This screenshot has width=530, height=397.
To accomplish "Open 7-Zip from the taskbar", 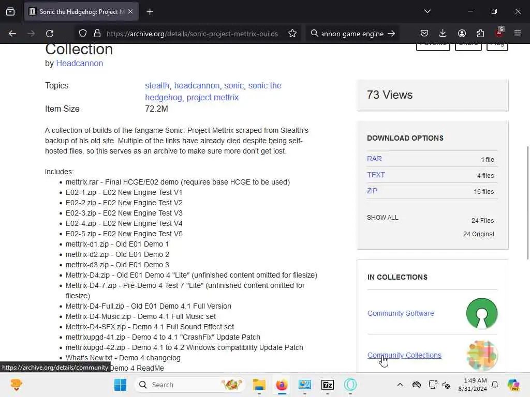I will pyautogui.click(x=327, y=385).
